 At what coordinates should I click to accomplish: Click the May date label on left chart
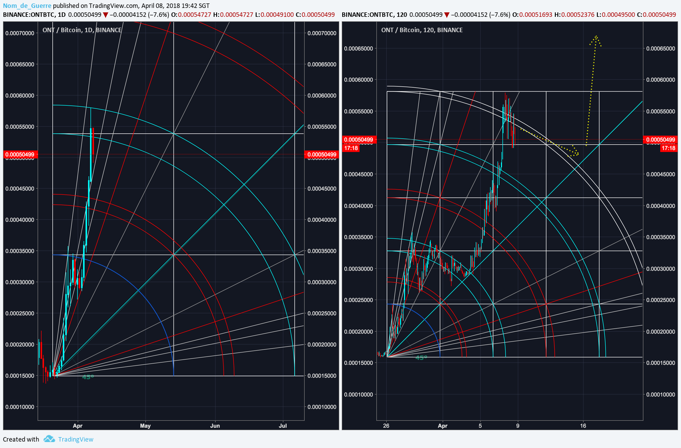coord(145,426)
